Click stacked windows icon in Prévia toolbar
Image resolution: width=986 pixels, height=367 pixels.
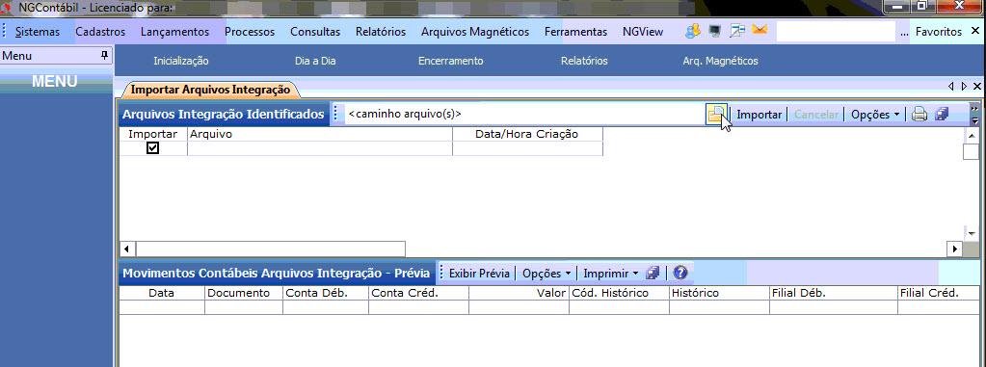653,274
